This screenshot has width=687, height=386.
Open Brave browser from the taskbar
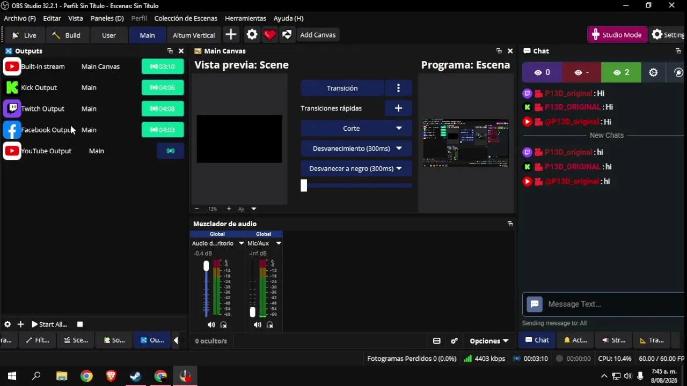point(111,376)
